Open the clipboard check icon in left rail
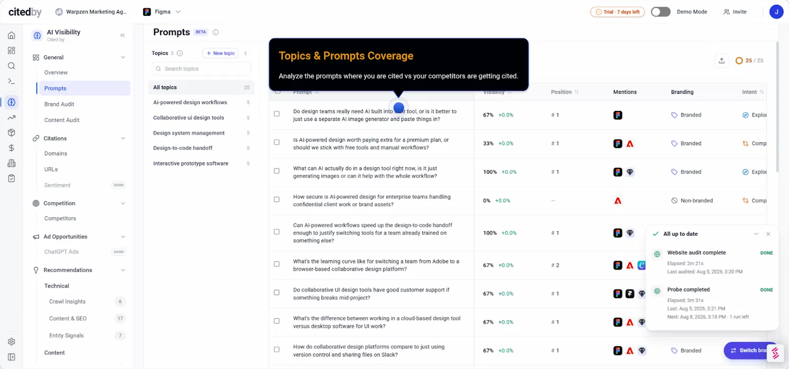Image resolution: width=789 pixels, height=369 pixels. pos(11,178)
